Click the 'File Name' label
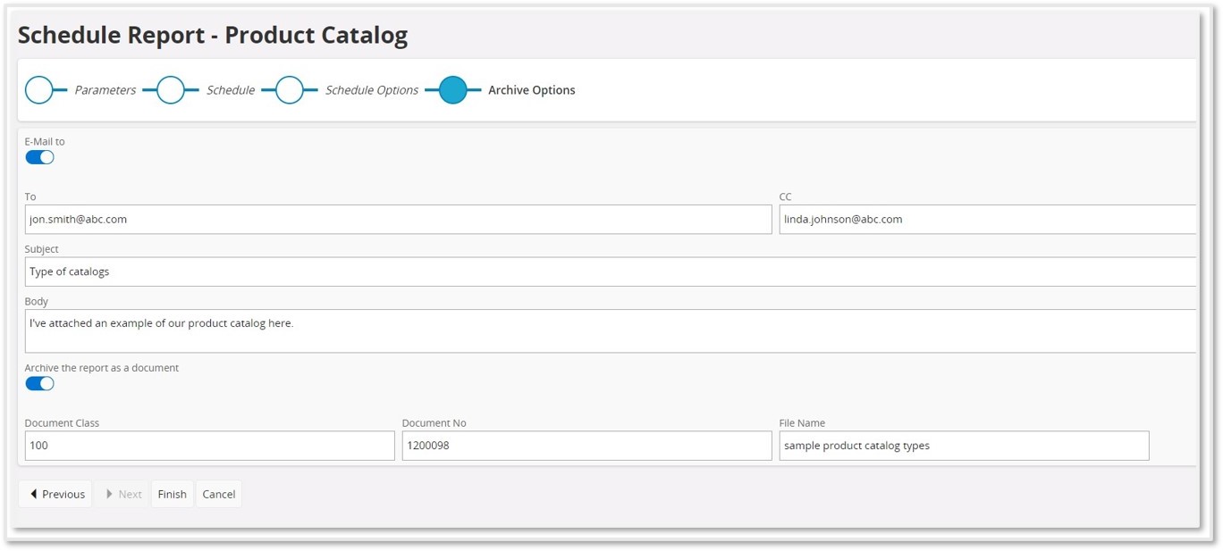 [803, 423]
